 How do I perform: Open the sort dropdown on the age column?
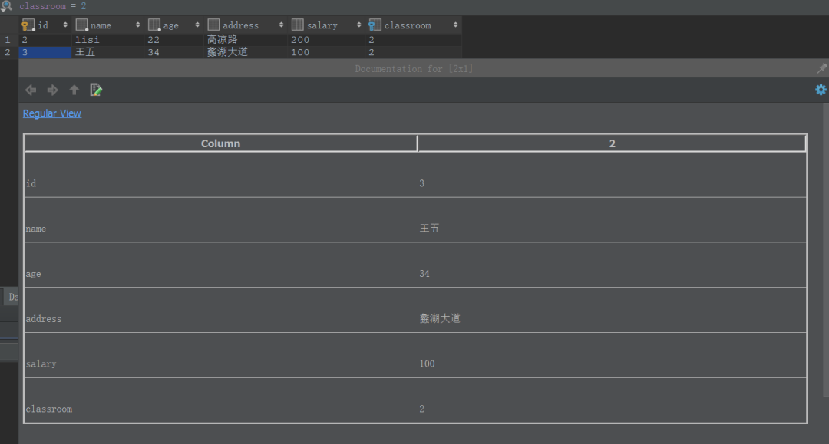point(197,24)
